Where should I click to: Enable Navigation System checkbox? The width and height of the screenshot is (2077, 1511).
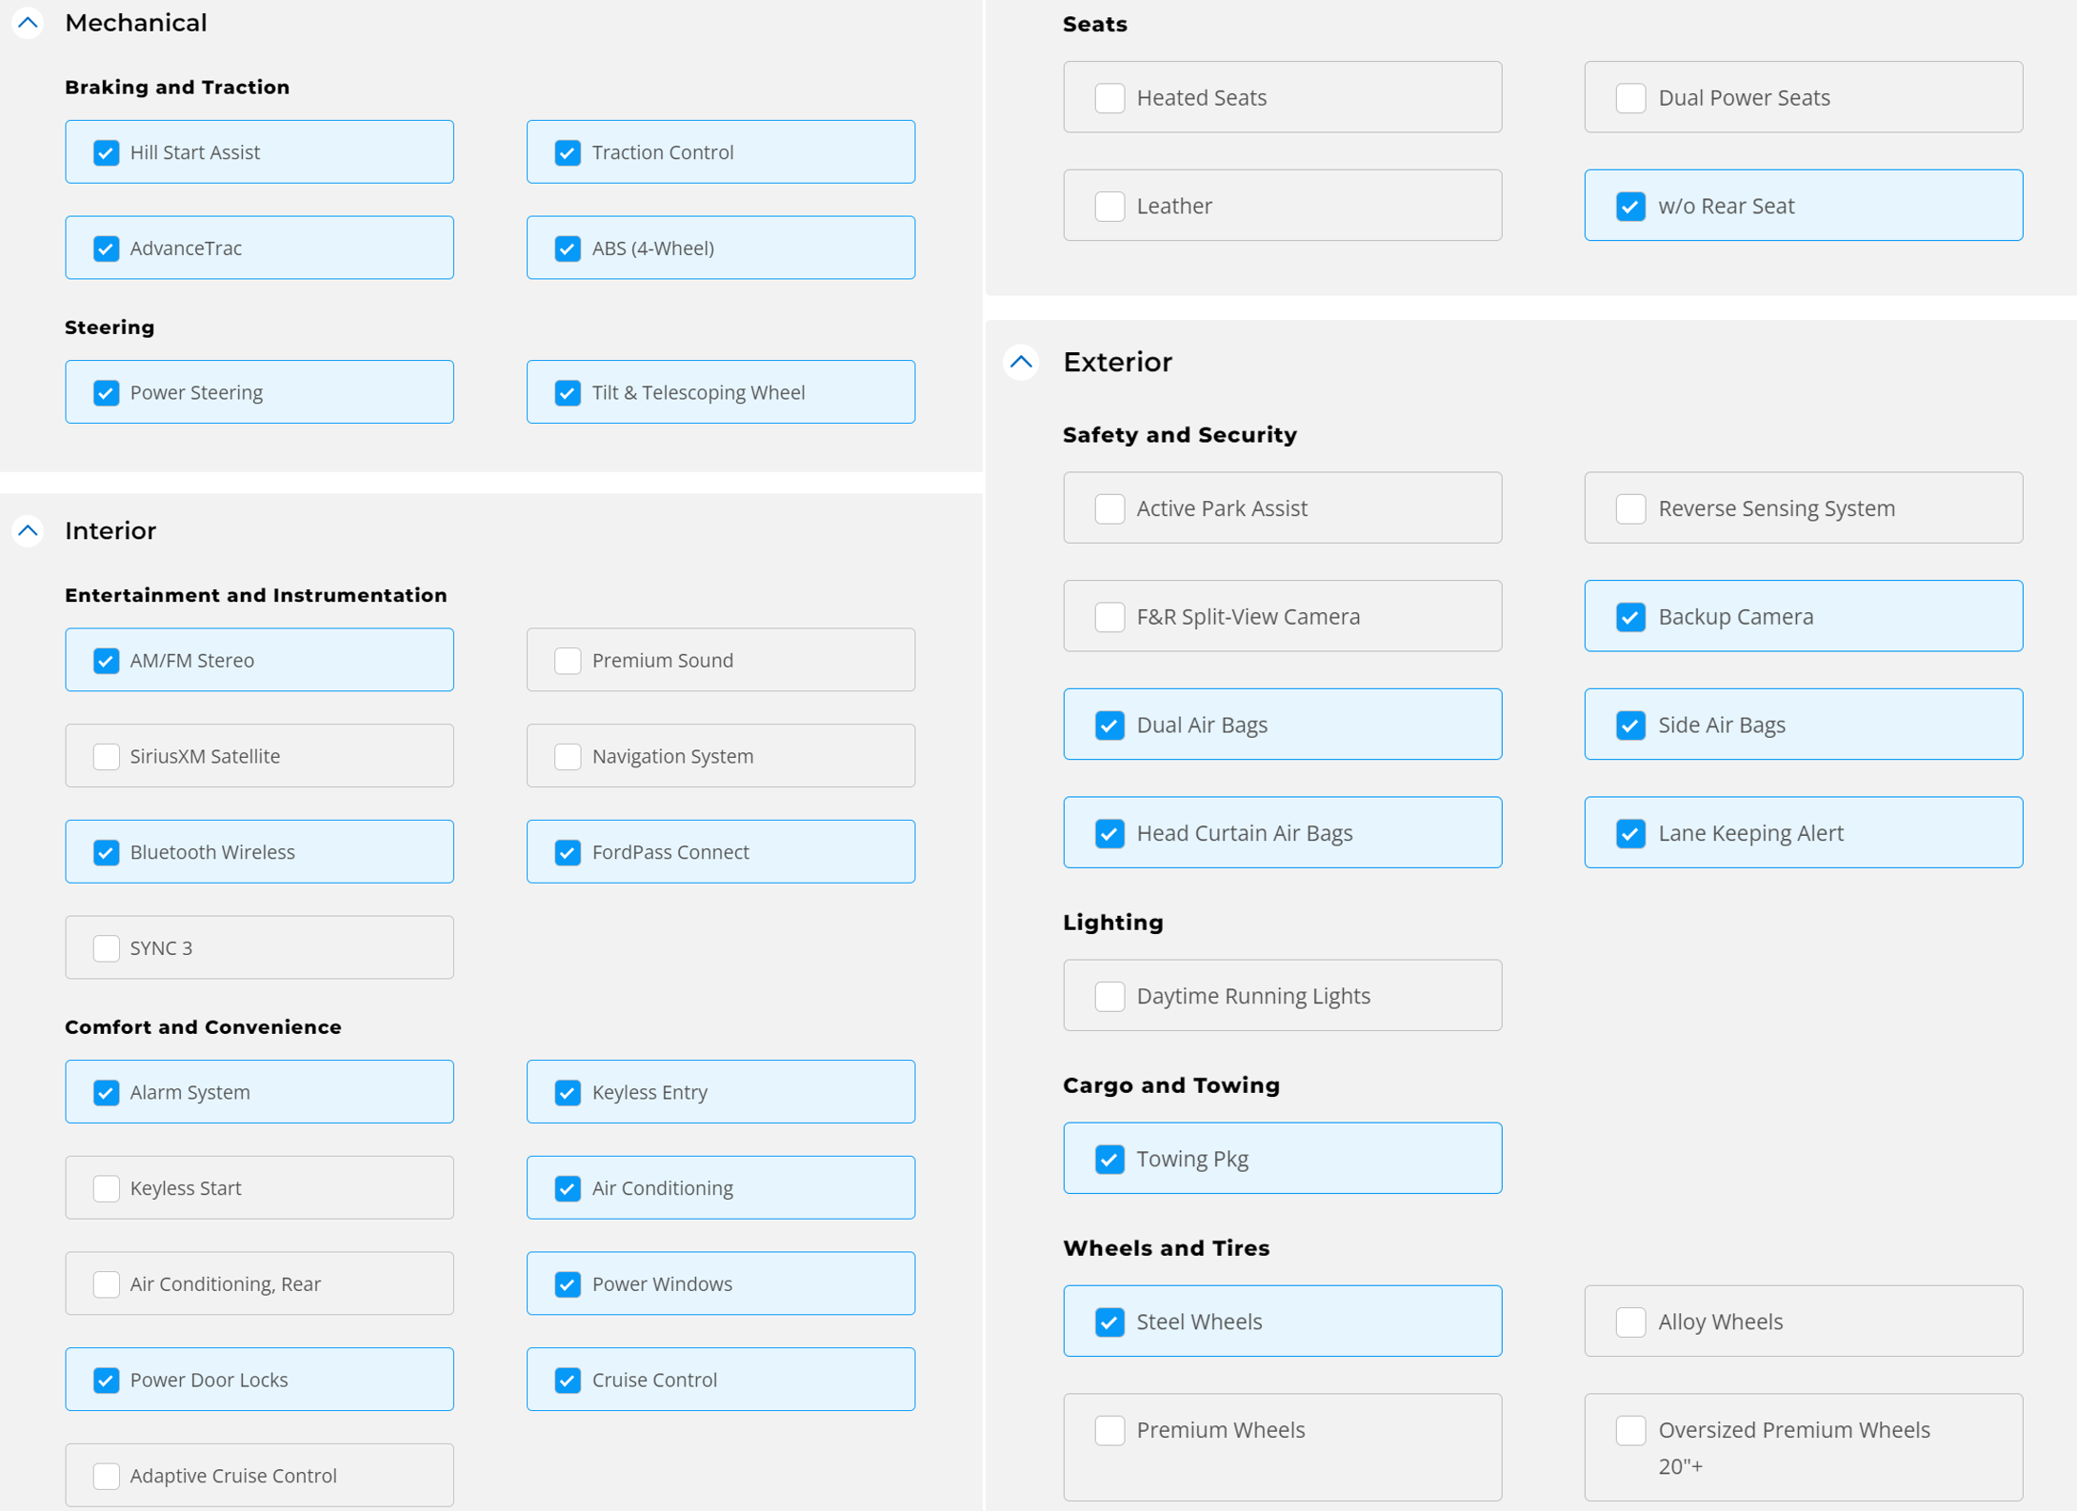(x=568, y=757)
